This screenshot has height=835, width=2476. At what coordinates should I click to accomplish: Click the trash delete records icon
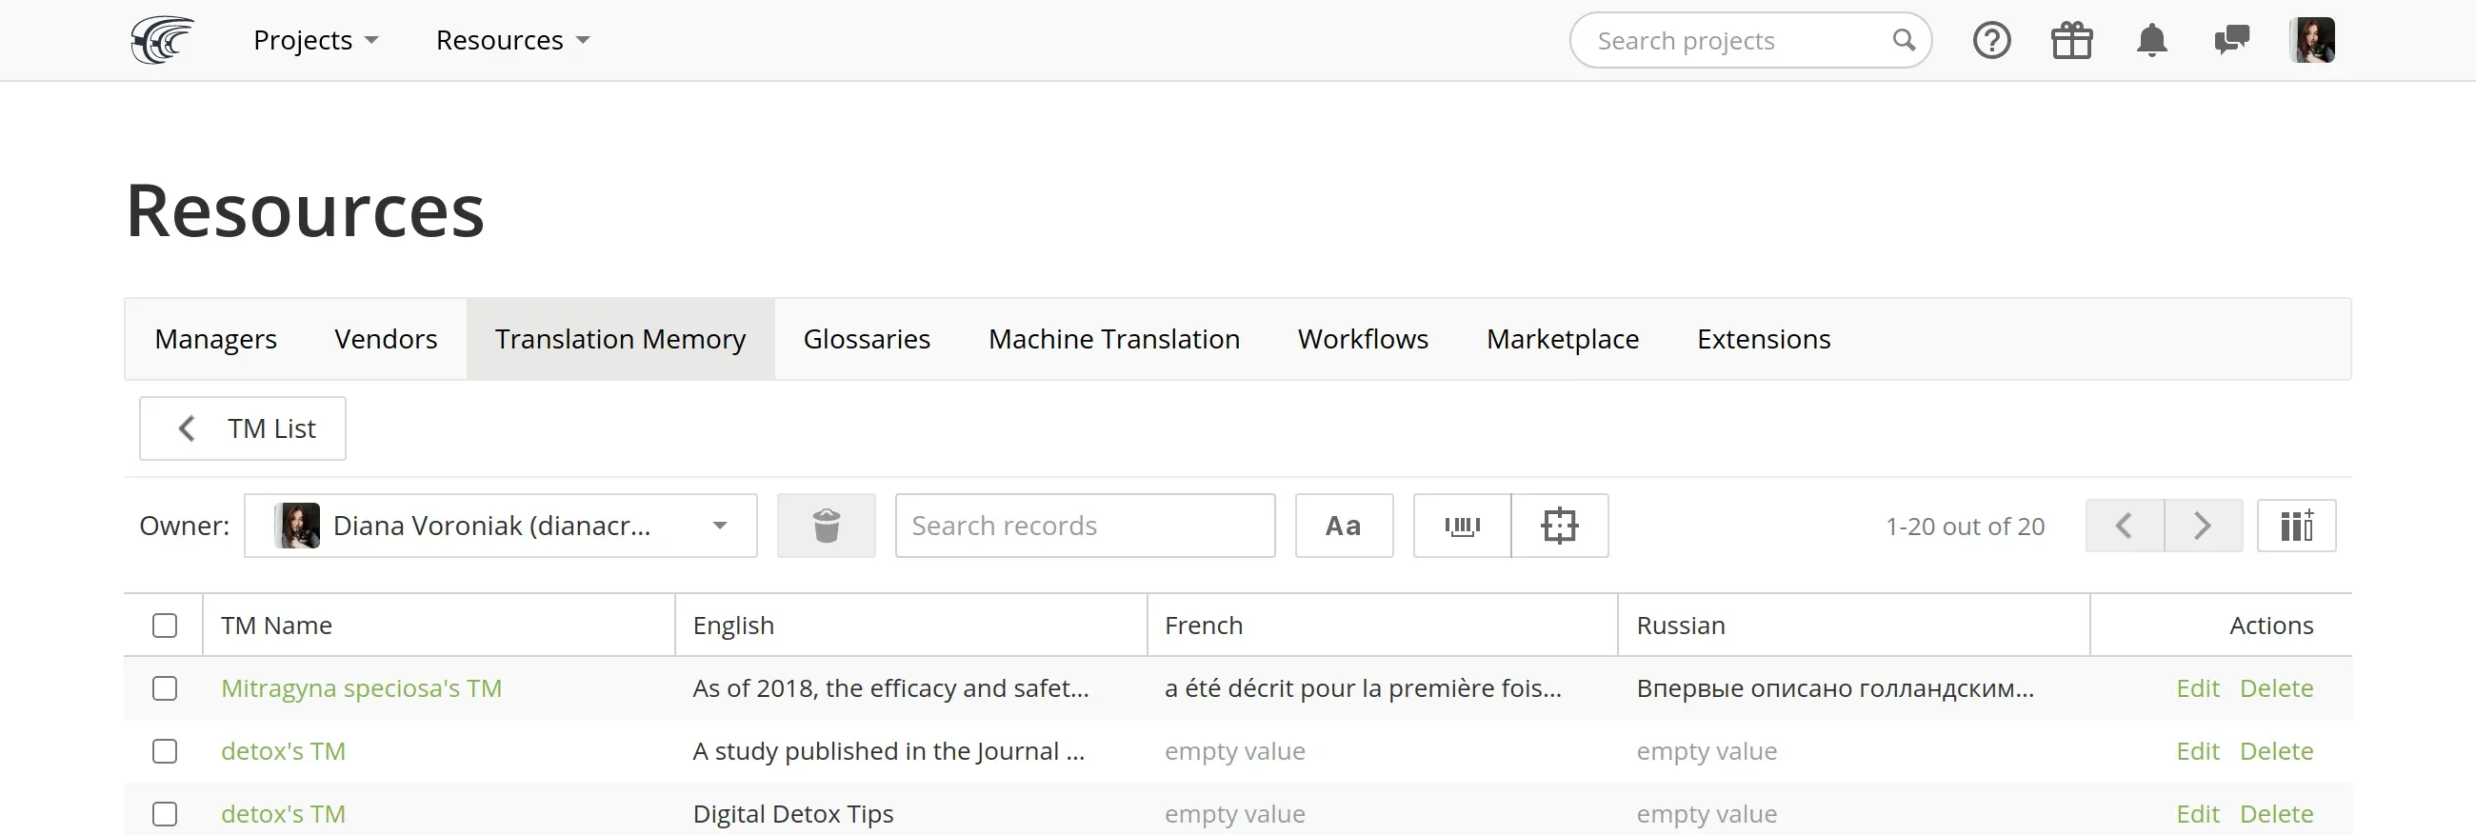click(x=826, y=526)
